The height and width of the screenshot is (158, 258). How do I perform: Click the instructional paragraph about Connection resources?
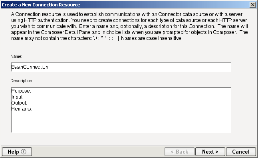129,26
